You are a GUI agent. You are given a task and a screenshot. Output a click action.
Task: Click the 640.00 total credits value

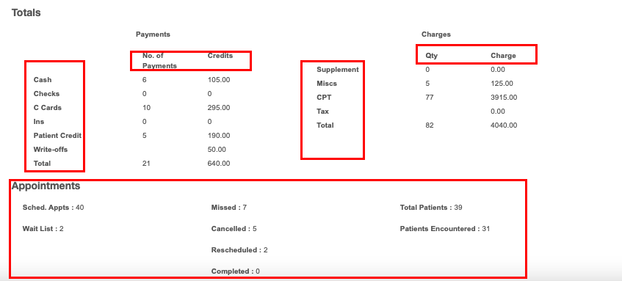point(219,164)
